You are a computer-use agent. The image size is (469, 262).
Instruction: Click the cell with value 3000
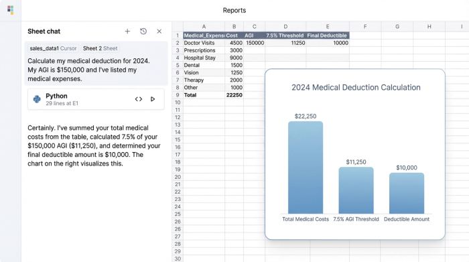click(234, 50)
